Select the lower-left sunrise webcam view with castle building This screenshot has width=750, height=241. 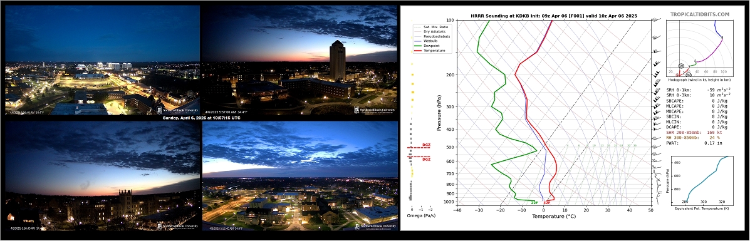(102, 176)
